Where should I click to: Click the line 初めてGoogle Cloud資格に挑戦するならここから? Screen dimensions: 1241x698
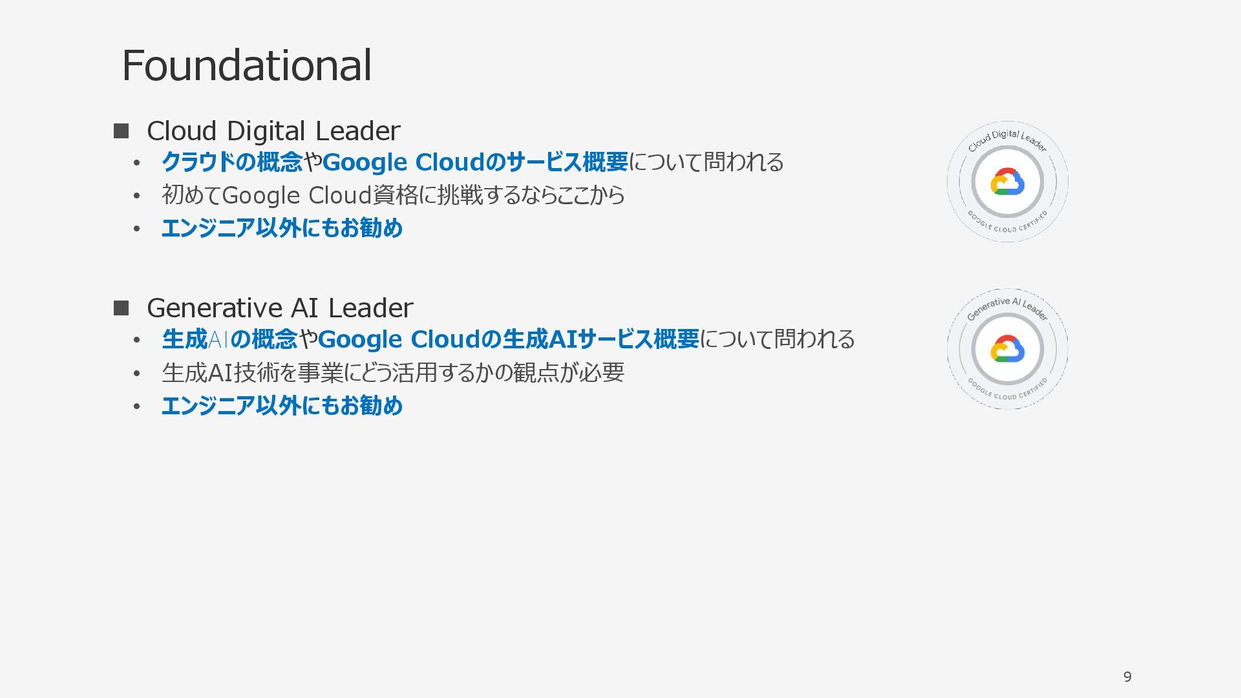393,195
